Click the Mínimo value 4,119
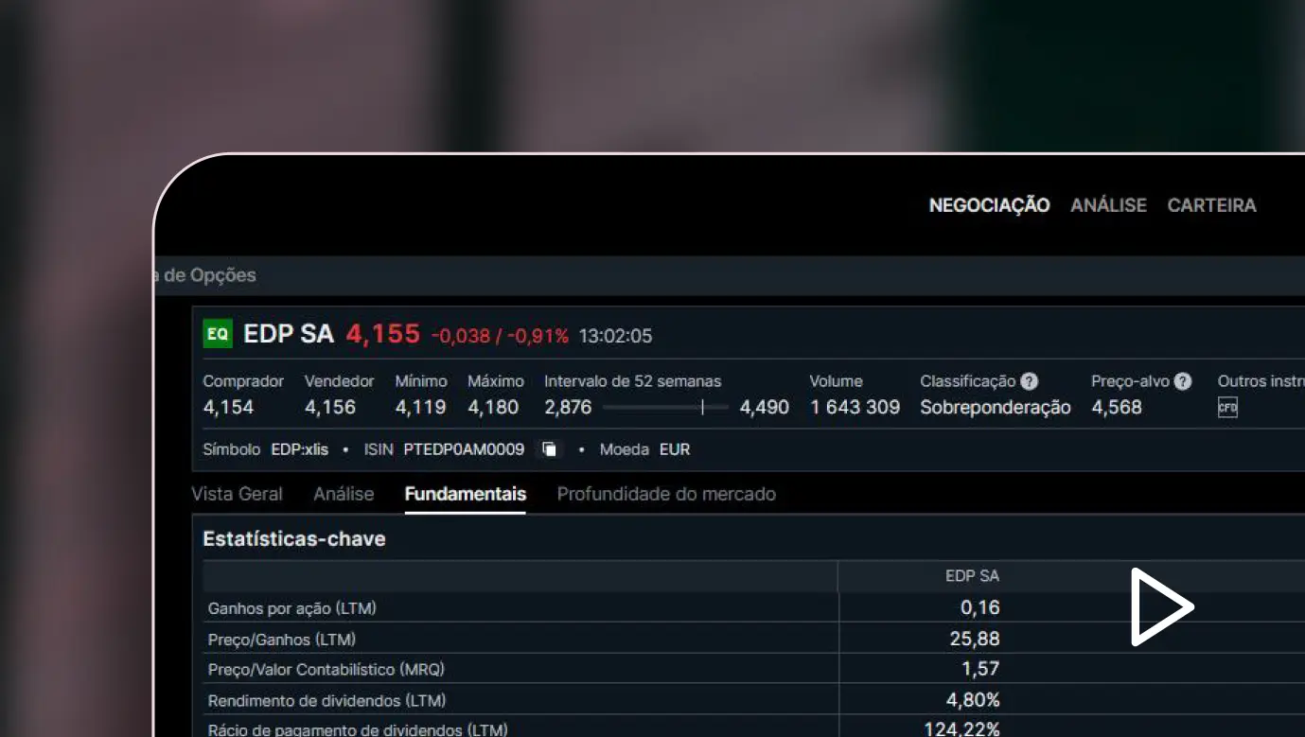The width and height of the screenshot is (1305, 737). (x=420, y=408)
